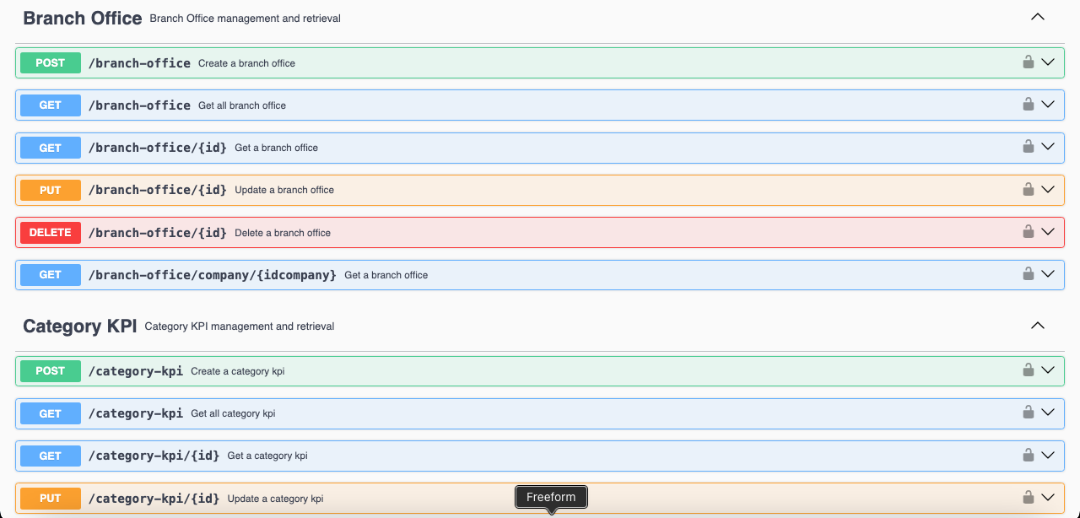
Task: Click lock icon on PUT /branch-office/{id}
Action: pos(1028,189)
